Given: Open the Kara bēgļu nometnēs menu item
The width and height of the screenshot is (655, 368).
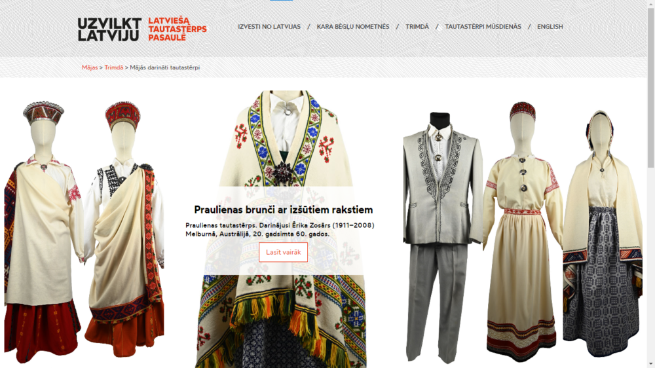Looking at the screenshot, I should click(x=352, y=27).
